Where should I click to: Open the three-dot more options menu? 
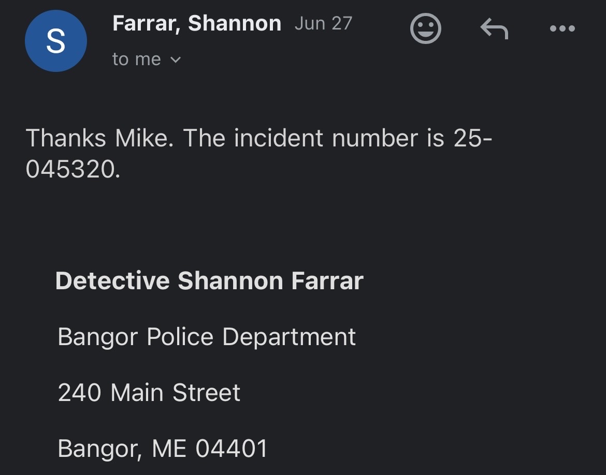562,28
